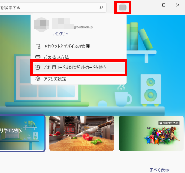This screenshot has height=173, width=185.
Task: Maximize the Store window
Action: pyautogui.click(x=164, y=5)
